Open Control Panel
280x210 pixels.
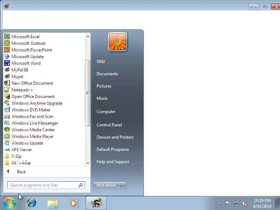tap(109, 125)
